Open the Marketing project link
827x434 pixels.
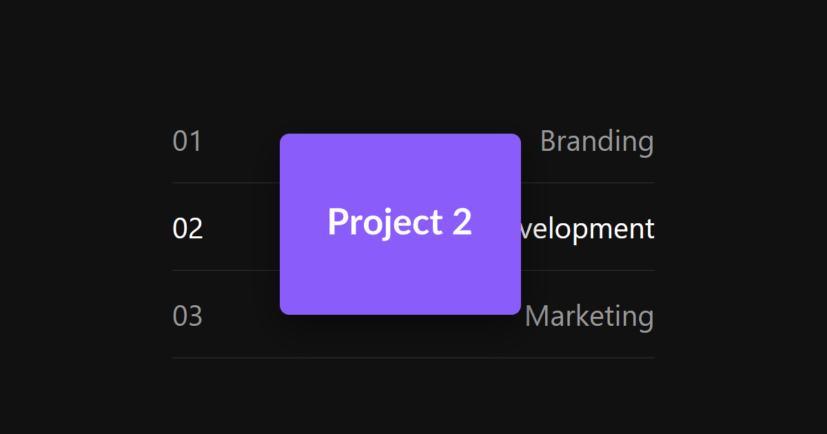[x=589, y=316]
